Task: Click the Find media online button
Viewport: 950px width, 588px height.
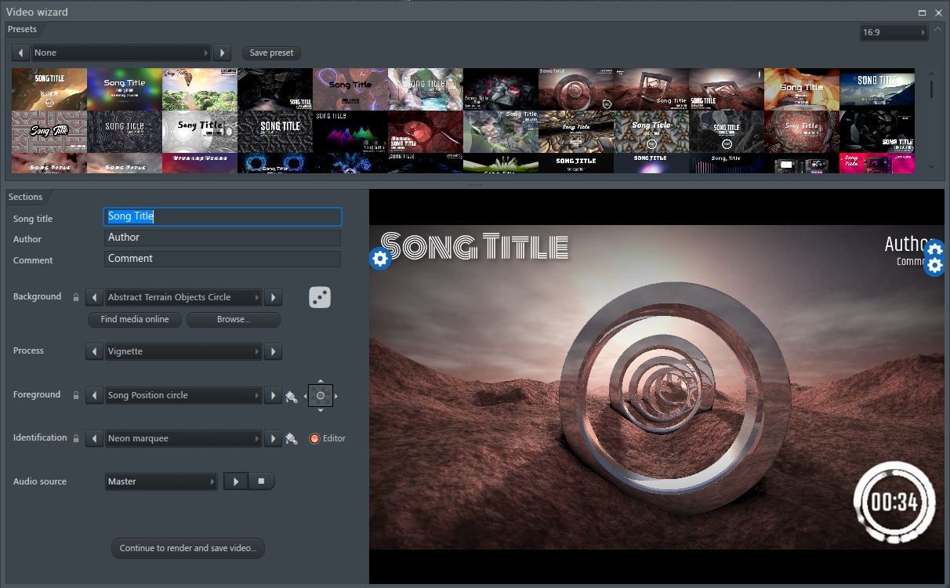Action: [x=135, y=320]
